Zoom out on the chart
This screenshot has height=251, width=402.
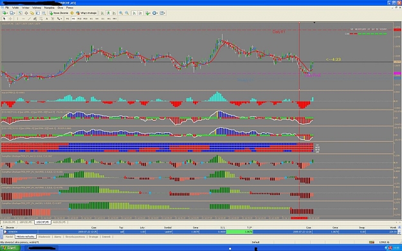click(x=127, y=13)
